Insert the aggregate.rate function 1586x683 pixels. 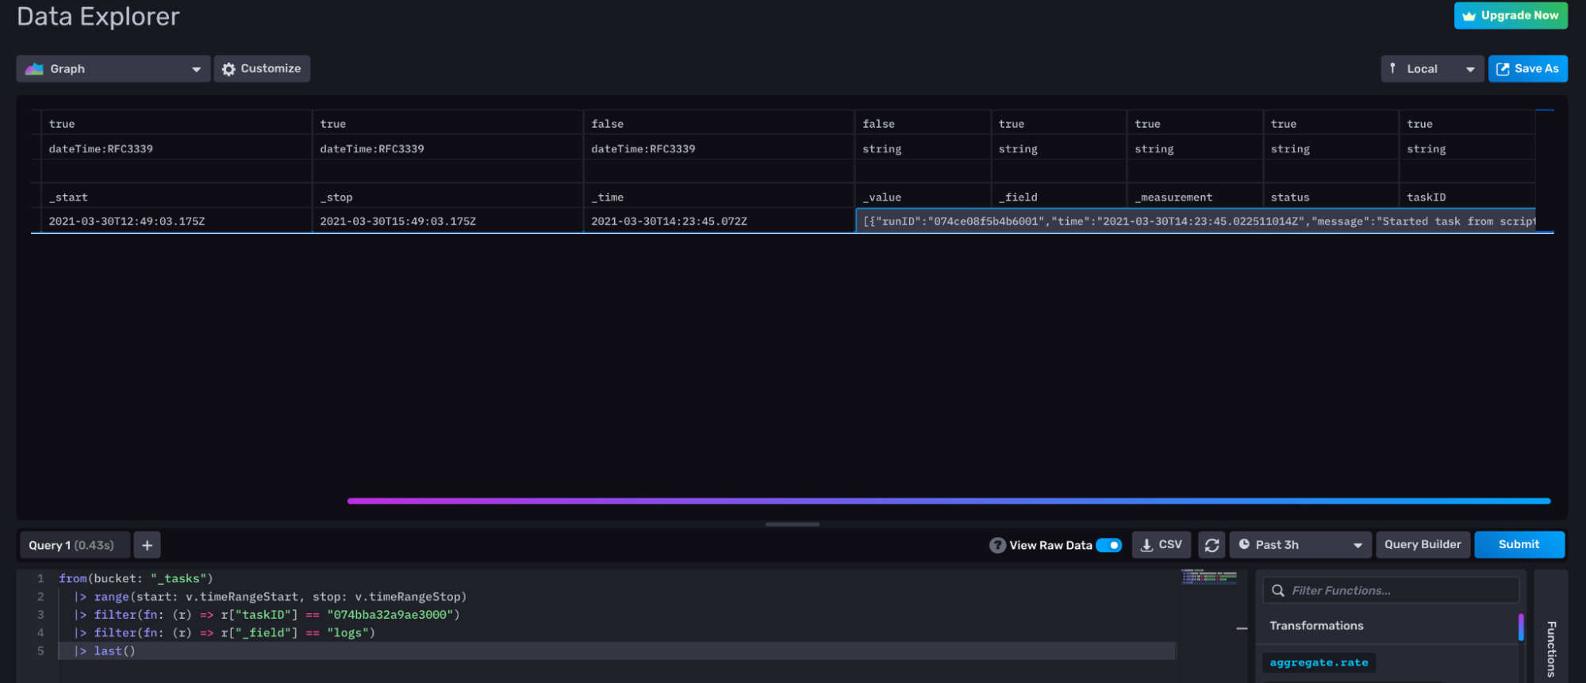(x=1319, y=662)
